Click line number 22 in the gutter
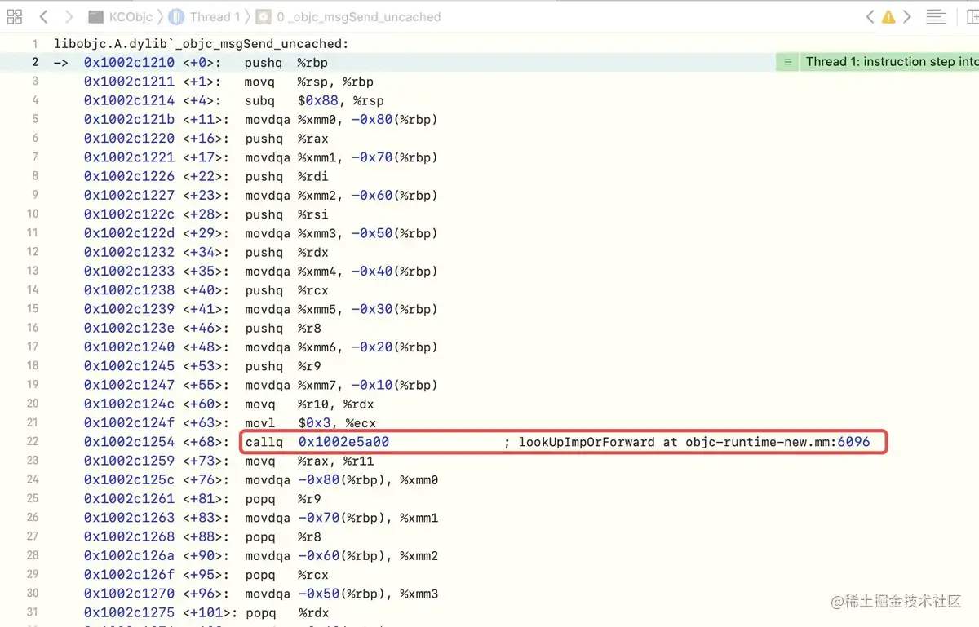This screenshot has height=627, width=979. pyautogui.click(x=33, y=442)
